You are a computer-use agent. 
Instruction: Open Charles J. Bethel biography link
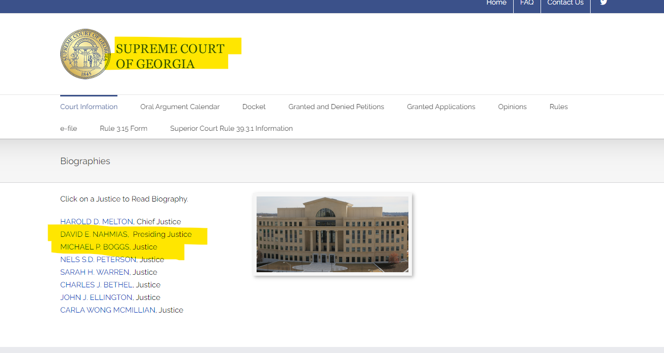click(x=96, y=285)
